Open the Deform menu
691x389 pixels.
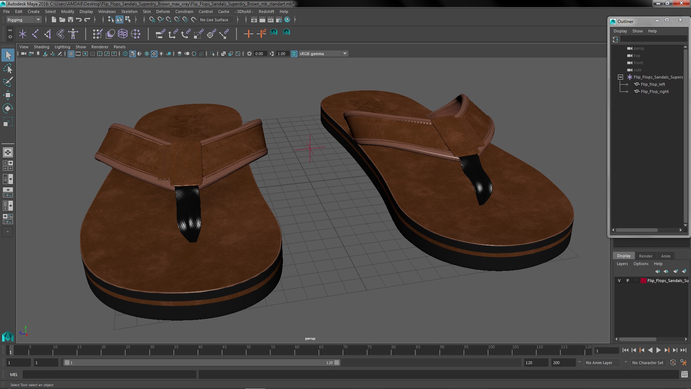163,12
